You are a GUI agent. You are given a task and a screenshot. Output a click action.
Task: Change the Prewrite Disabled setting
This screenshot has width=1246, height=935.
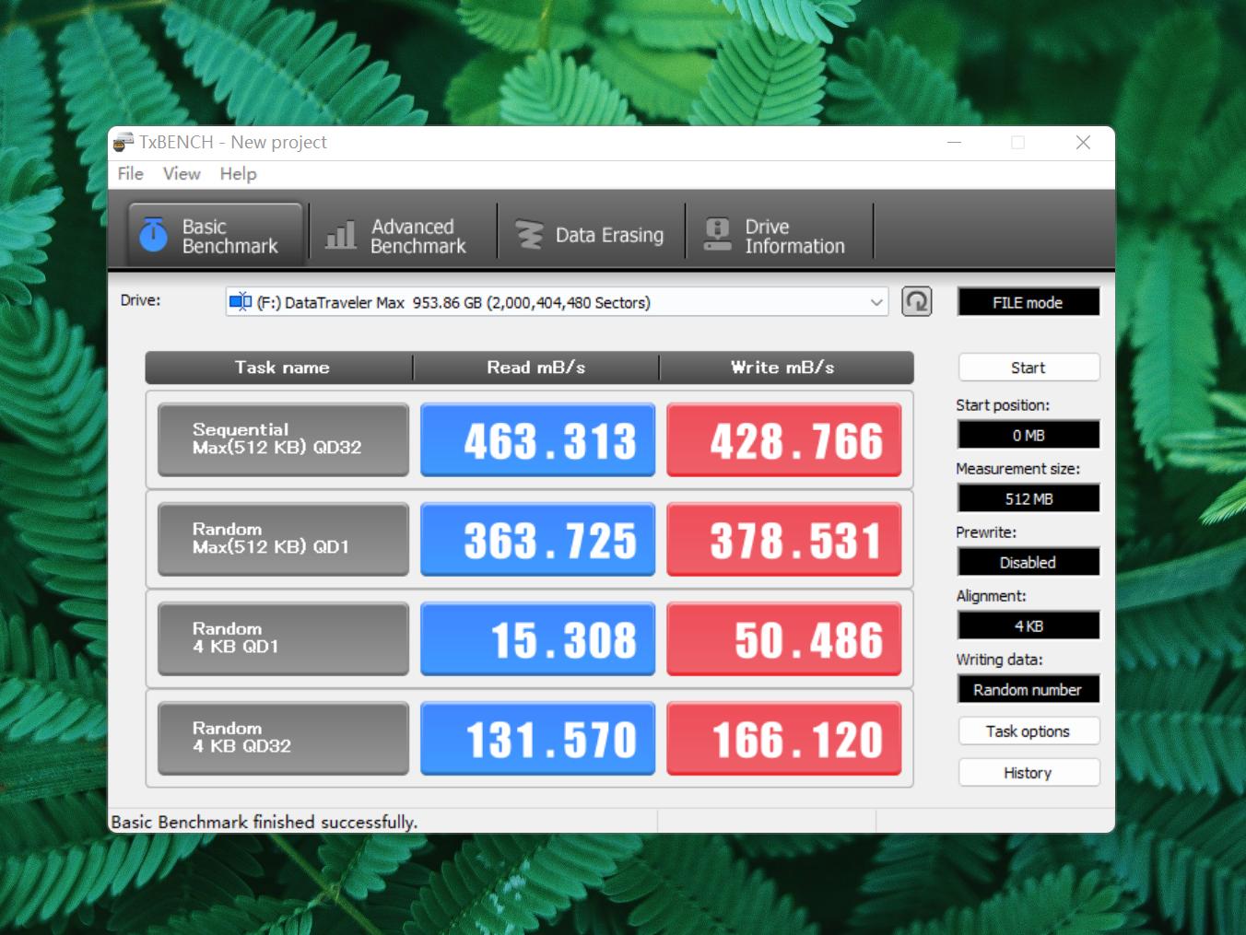(x=1029, y=562)
